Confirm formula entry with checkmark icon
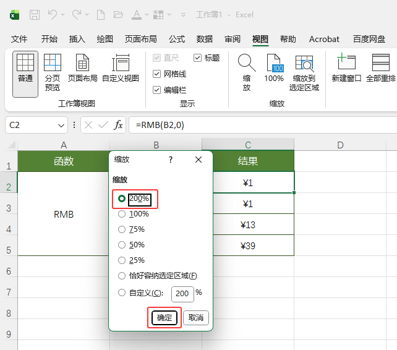 click(x=103, y=125)
